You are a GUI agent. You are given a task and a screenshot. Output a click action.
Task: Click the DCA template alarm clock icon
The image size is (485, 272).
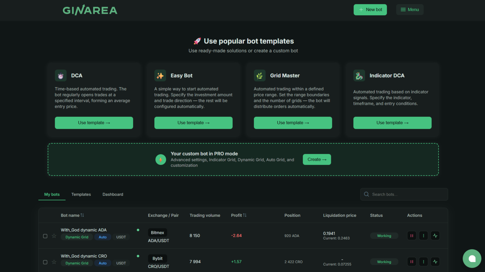tap(61, 75)
